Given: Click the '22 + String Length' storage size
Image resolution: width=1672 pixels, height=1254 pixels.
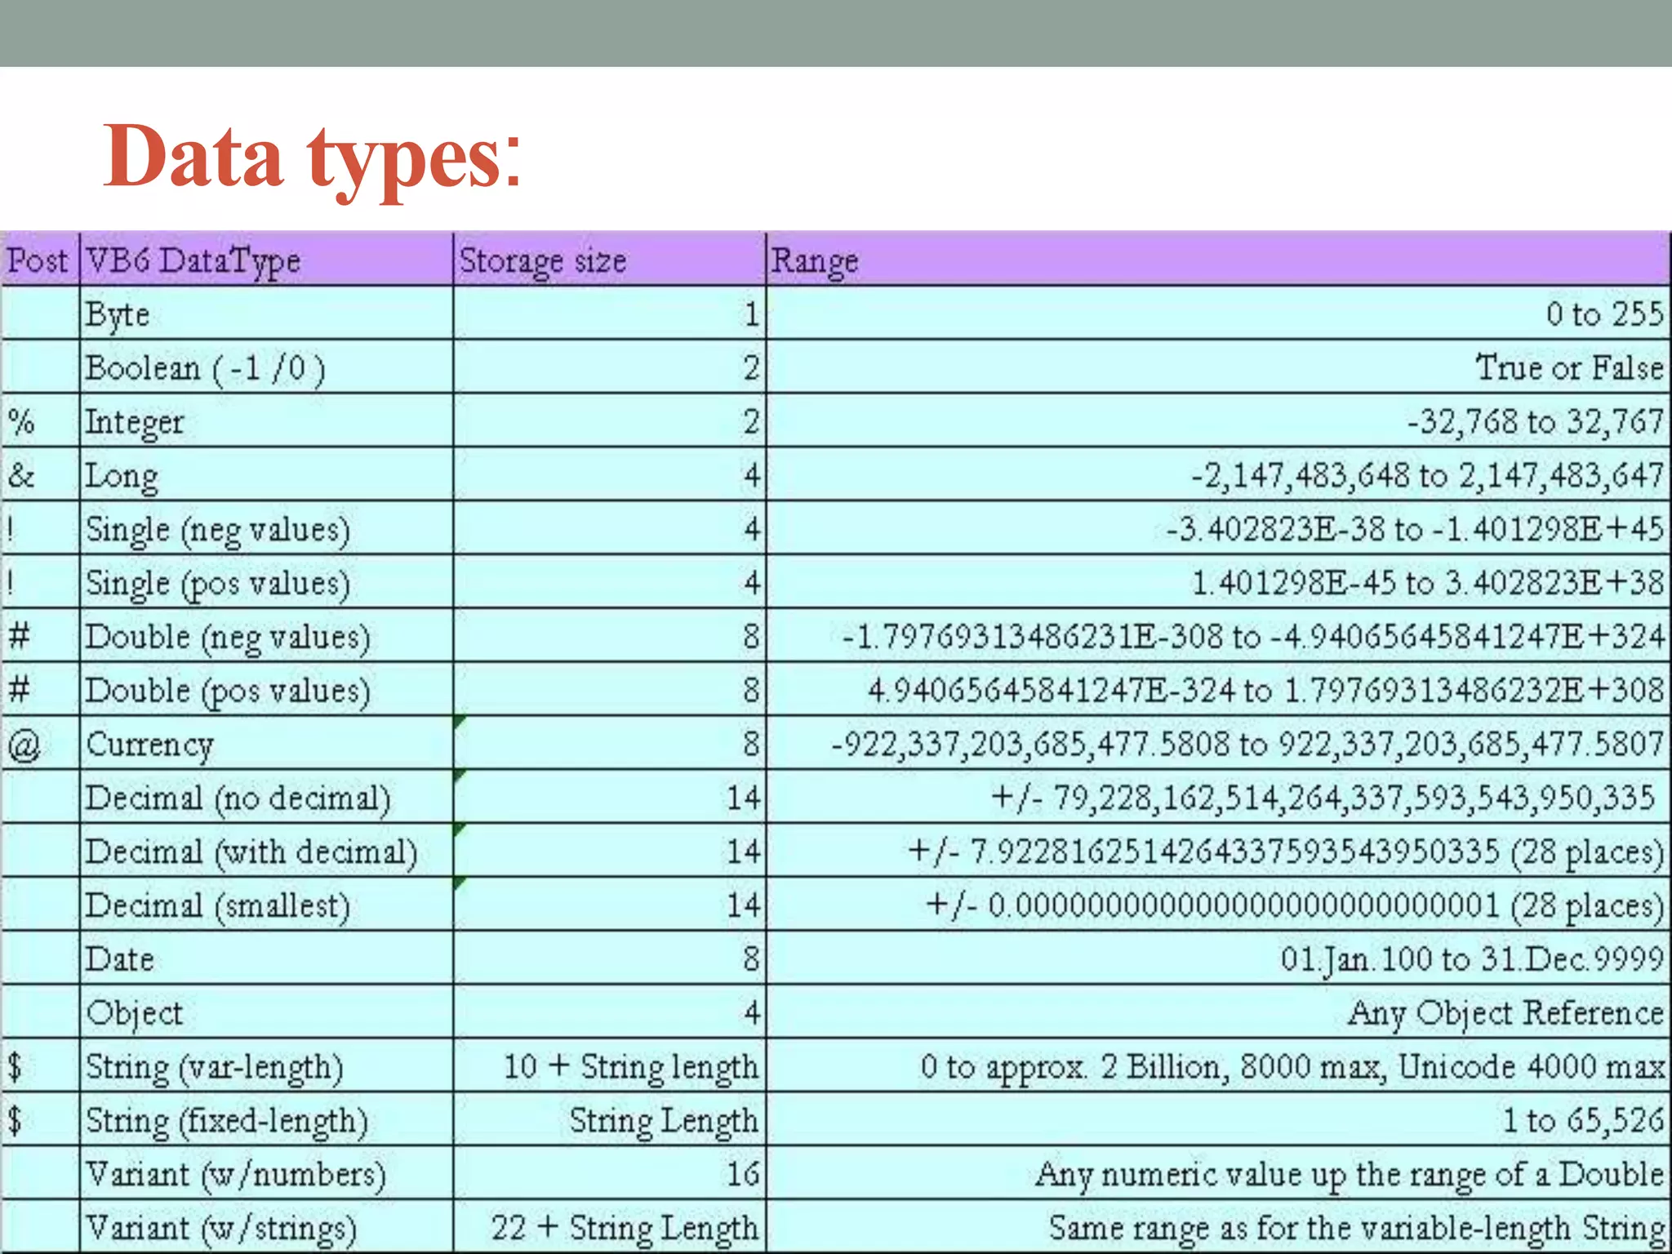Looking at the screenshot, I should (x=625, y=1229).
